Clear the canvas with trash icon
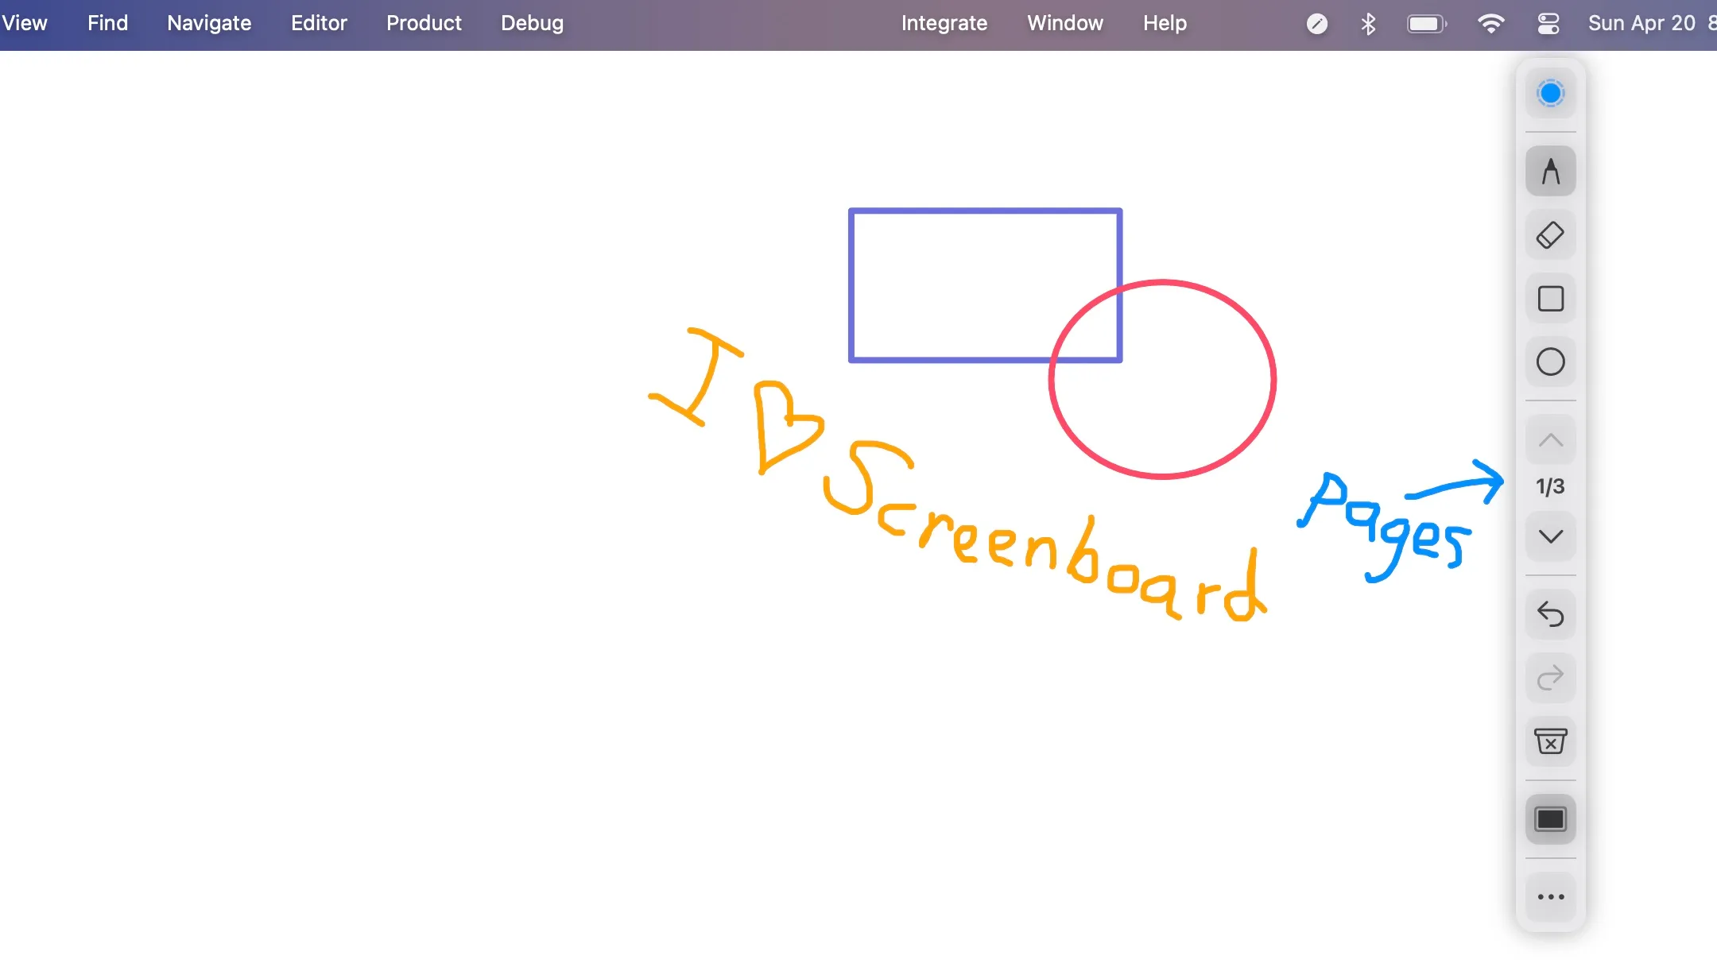 click(x=1550, y=741)
